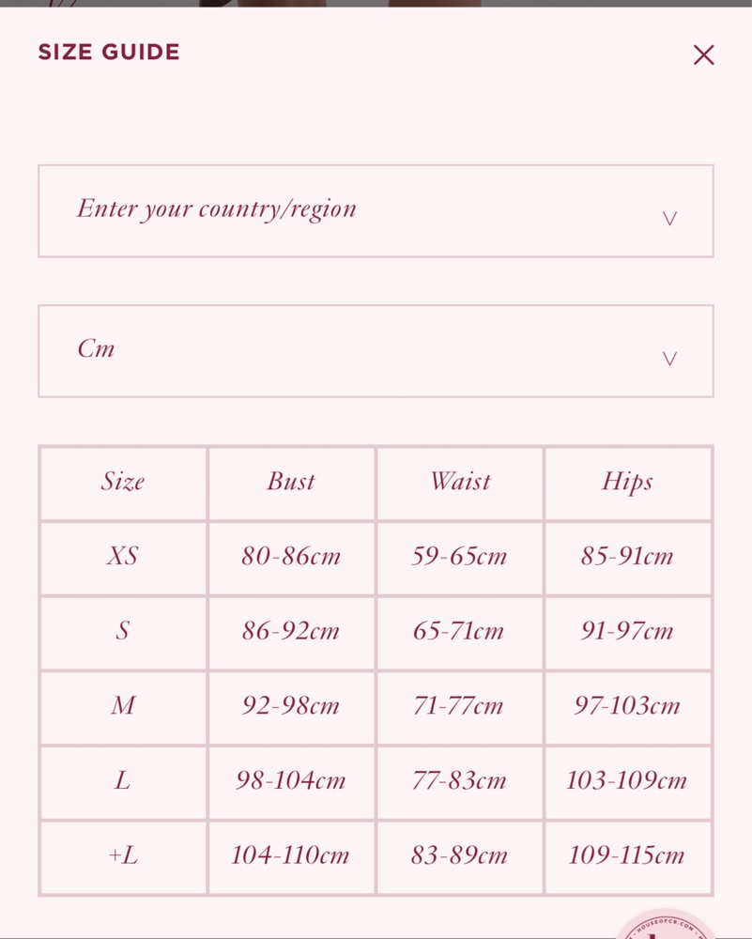752x939 pixels.
Task: Click the M size row label
Action: coord(123,705)
